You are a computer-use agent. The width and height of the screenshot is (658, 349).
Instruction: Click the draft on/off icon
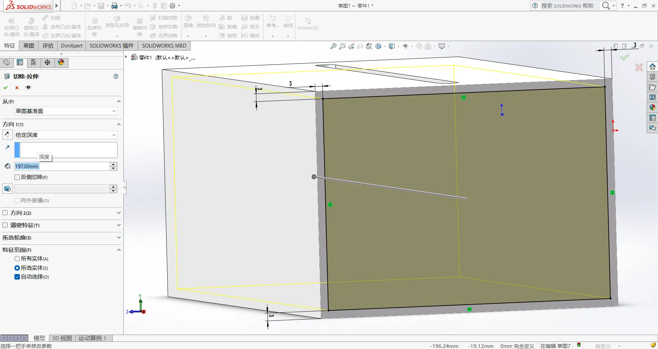[7, 189]
